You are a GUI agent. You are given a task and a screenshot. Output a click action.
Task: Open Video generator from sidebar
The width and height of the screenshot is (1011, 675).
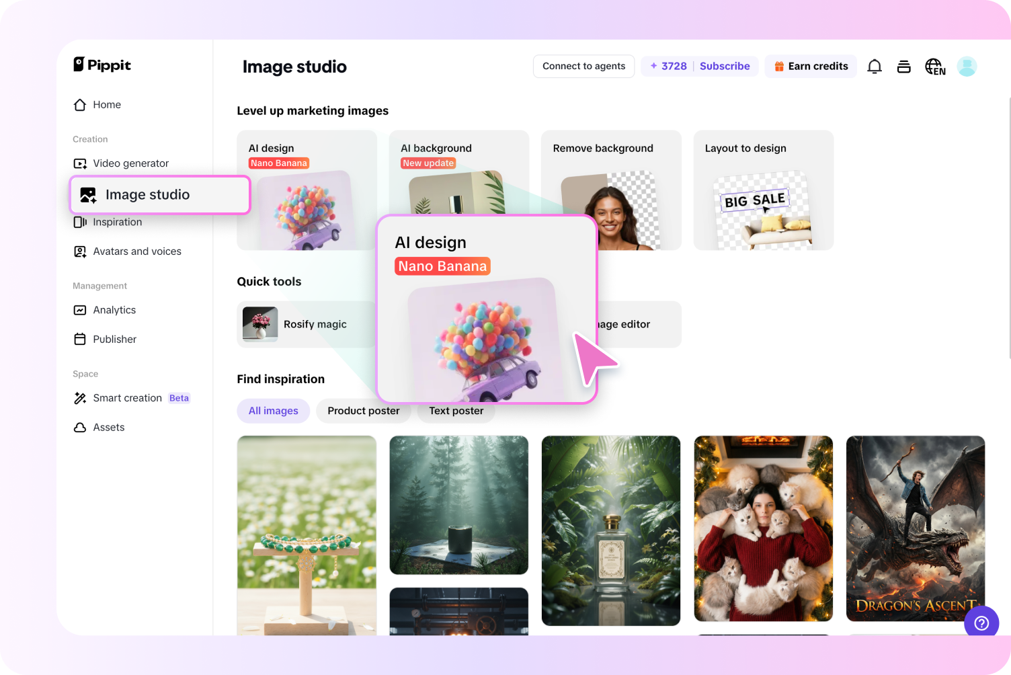tap(121, 163)
